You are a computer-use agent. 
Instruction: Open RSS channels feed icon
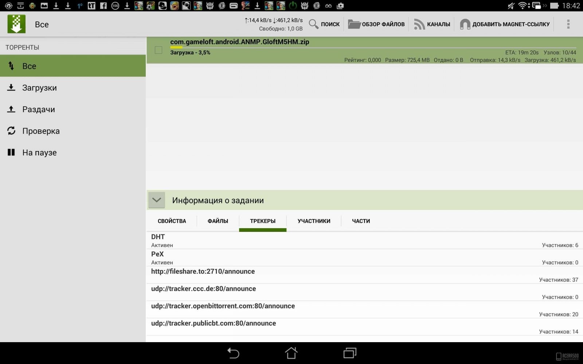click(x=419, y=24)
